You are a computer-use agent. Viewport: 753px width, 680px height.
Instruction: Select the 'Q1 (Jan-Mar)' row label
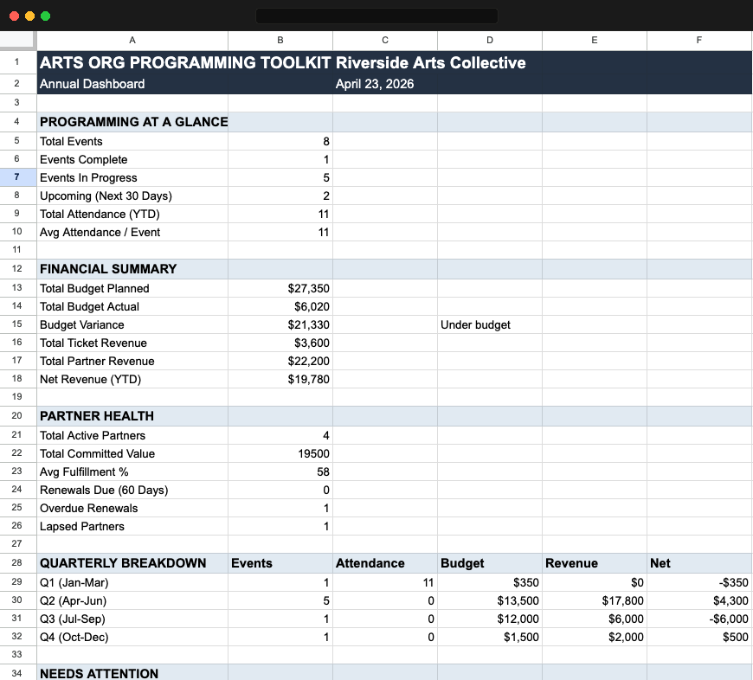(x=132, y=582)
